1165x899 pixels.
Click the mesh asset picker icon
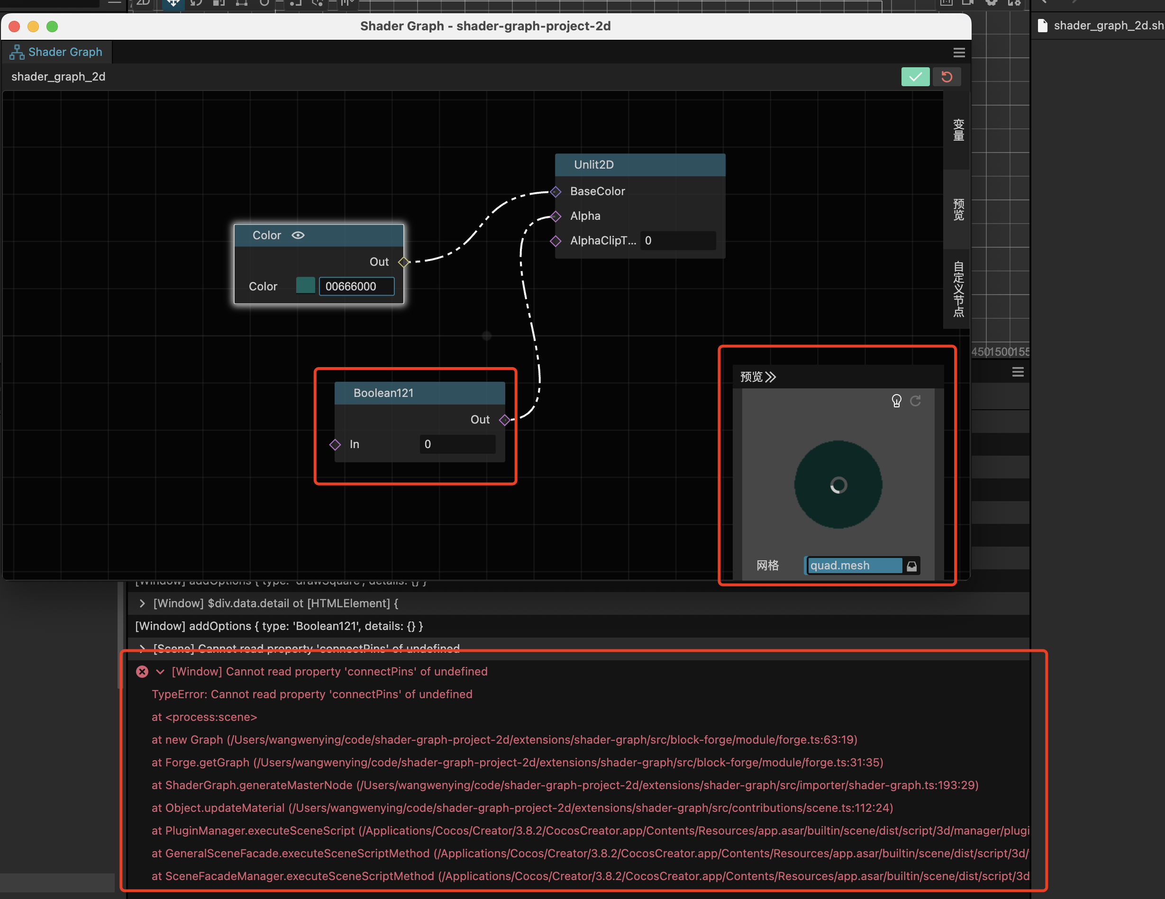tap(911, 566)
